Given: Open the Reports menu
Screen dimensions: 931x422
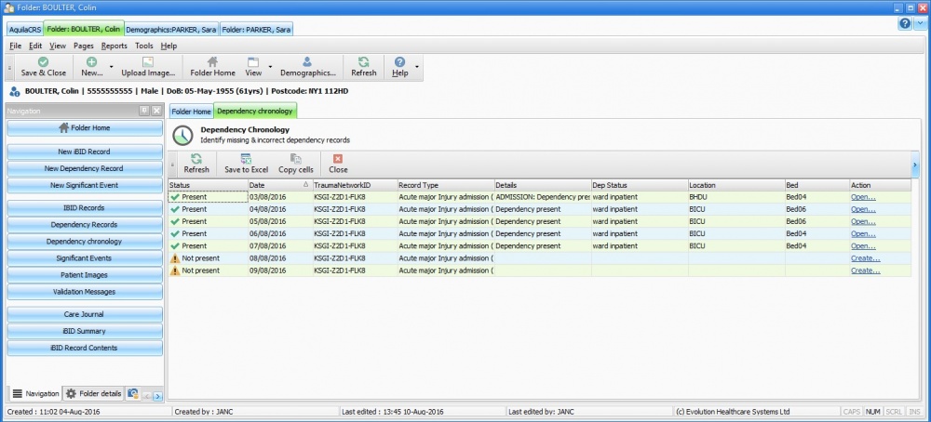Looking at the screenshot, I should click(114, 46).
